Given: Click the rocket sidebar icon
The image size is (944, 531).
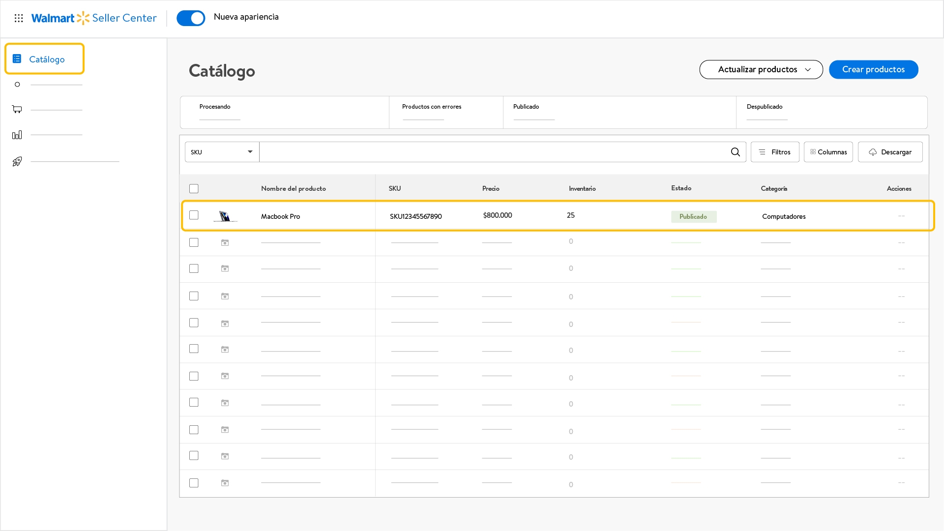Looking at the screenshot, I should point(17,161).
